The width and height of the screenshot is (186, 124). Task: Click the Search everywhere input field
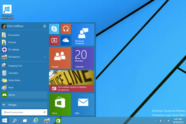click(x=24, y=112)
